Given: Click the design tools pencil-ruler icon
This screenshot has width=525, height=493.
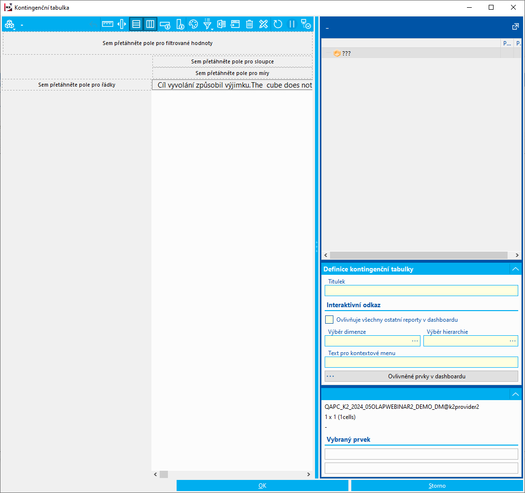Looking at the screenshot, I should pos(264,24).
